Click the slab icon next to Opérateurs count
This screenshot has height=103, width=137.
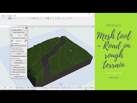click(x=12, y=41)
